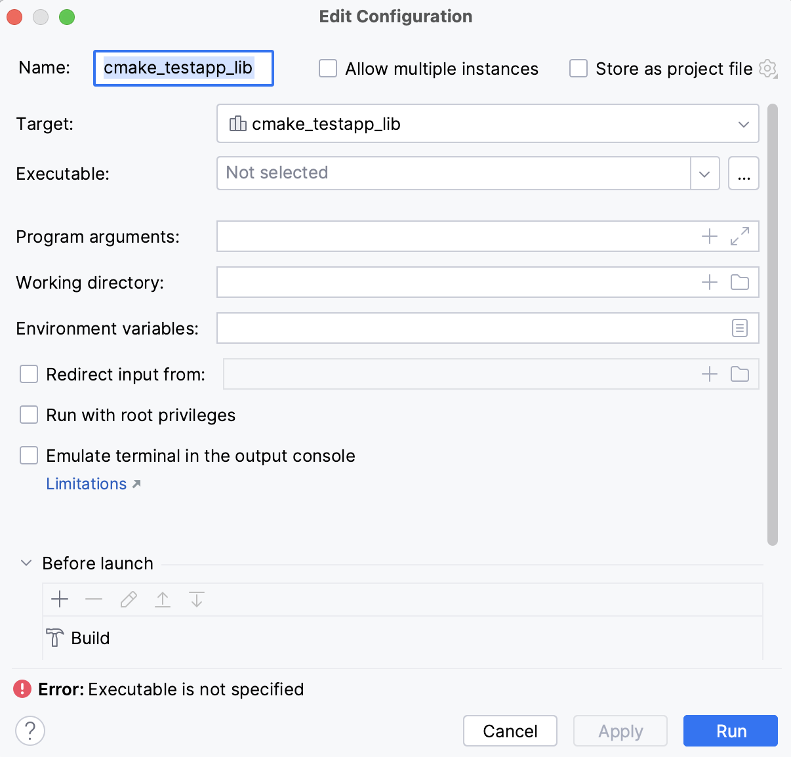
Task: Open help via the question mark icon
Action: tap(30, 730)
